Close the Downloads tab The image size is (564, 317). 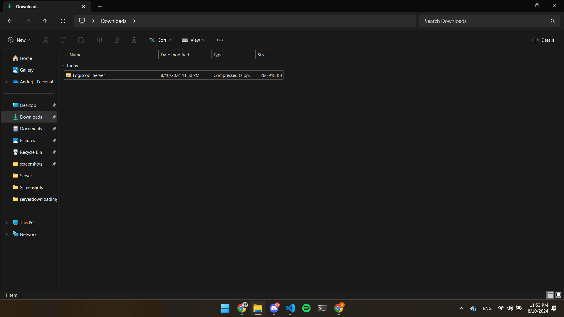pyautogui.click(x=83, y=6)
